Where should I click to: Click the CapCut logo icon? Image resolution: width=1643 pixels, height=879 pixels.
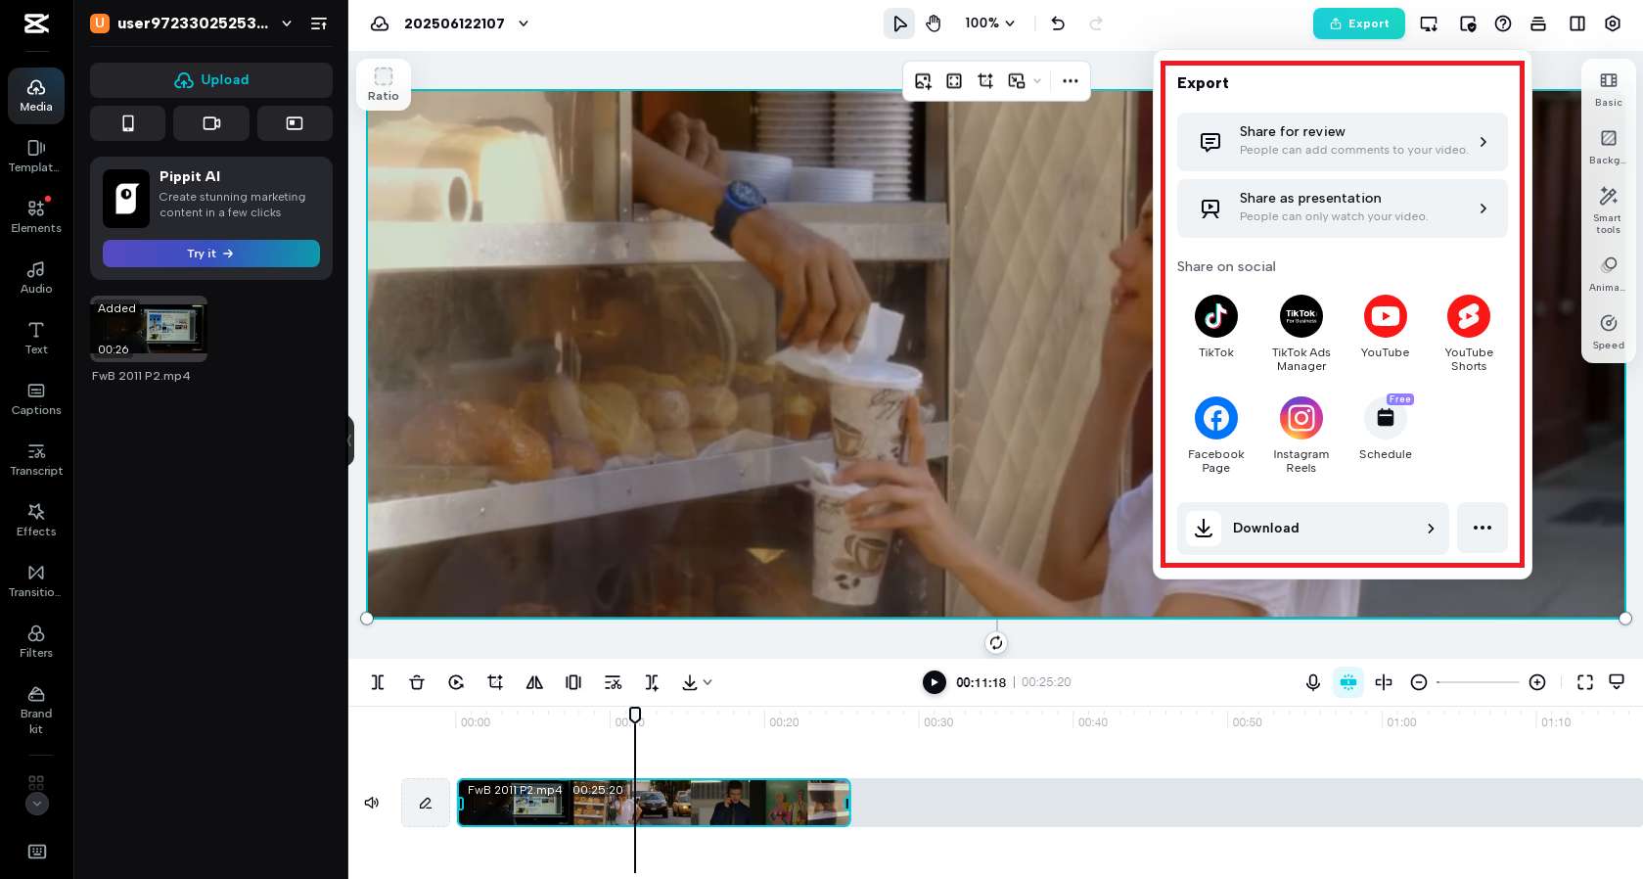click(36, 23)
